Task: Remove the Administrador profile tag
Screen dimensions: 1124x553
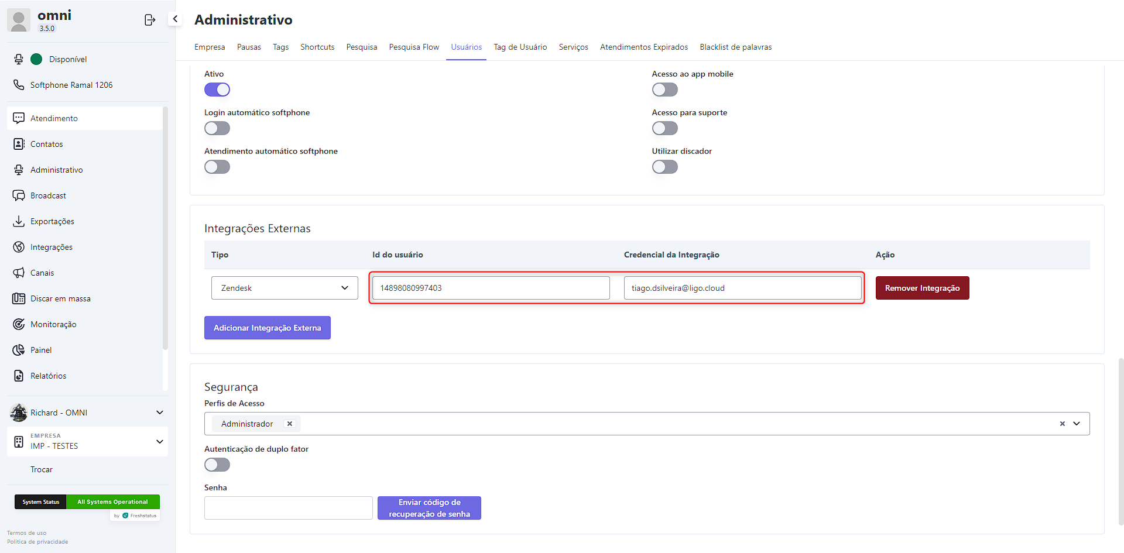Action: 289,424
